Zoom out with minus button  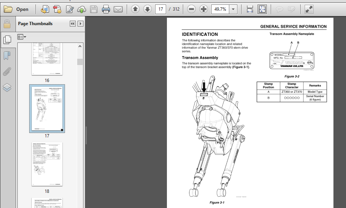click(x=191, y=9)
